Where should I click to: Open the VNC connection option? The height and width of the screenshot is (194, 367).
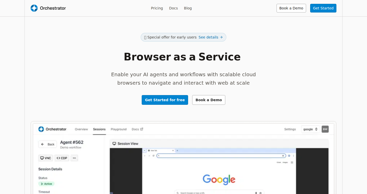point(46,158)
